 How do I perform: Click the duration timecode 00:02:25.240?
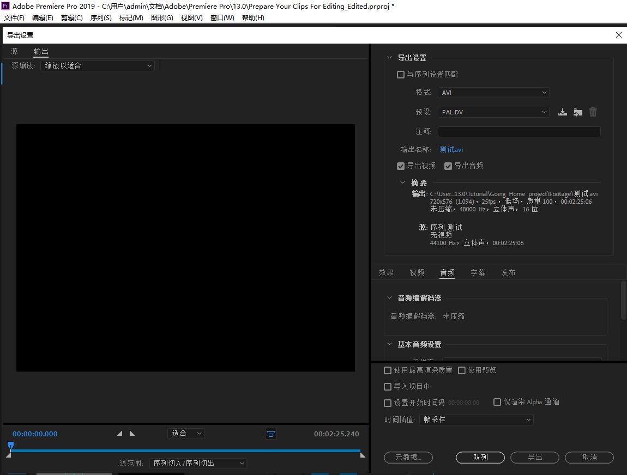(336, 434)
